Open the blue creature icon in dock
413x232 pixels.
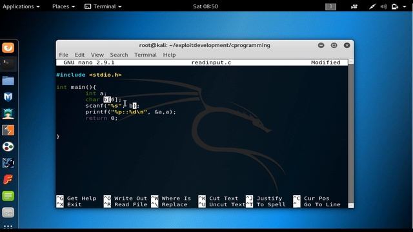click(x=8, y=163)
